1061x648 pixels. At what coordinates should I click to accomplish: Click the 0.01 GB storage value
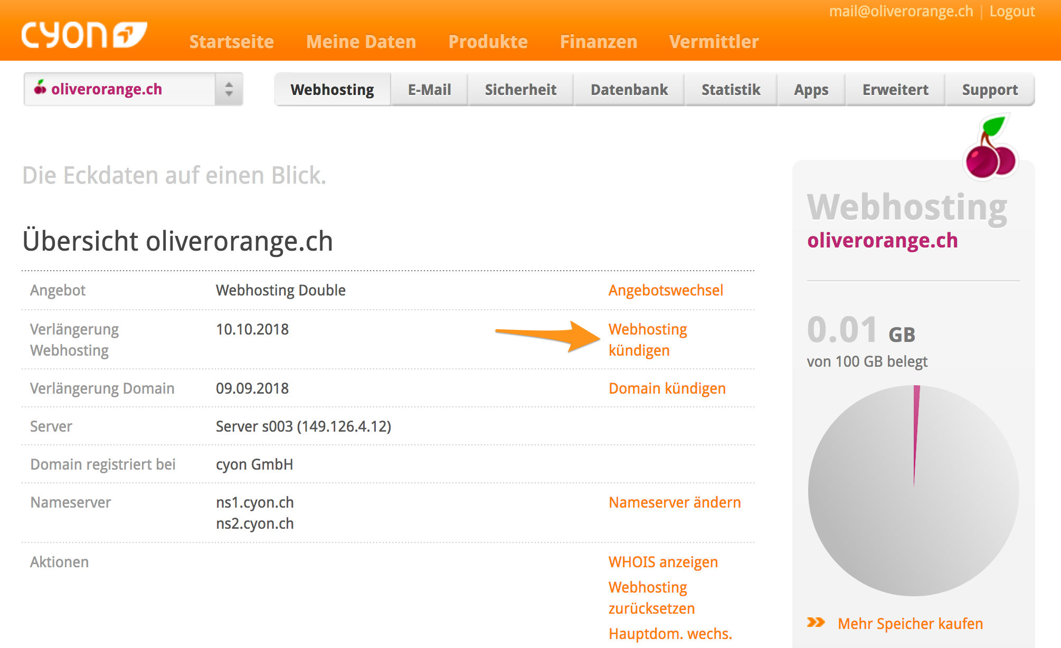pos(861,330)
